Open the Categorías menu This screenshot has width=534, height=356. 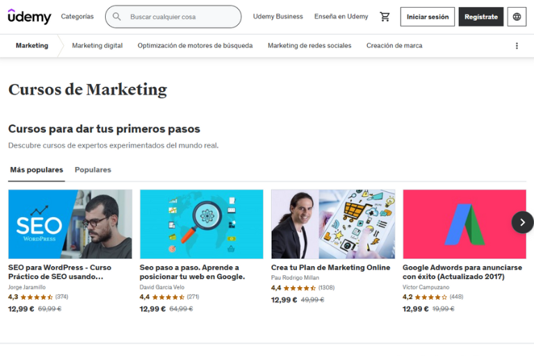click(77, 17)
